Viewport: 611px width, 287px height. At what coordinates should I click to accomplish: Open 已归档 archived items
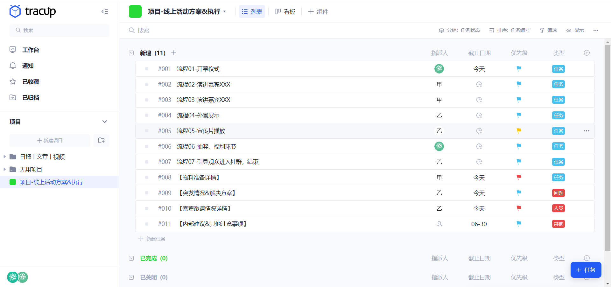pyautogui.click(x=31, y=97)
